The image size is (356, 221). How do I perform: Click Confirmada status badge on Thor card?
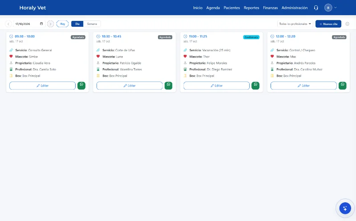click(x=251, y=37)
